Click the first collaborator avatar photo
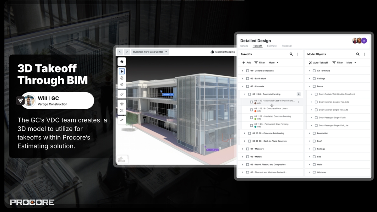377x212 pixels. point(355,41)
